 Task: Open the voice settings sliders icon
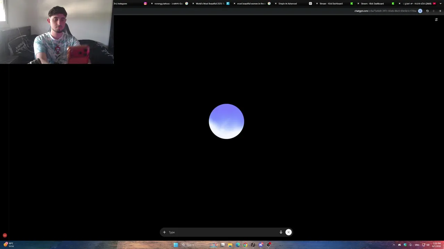(436, 20)
